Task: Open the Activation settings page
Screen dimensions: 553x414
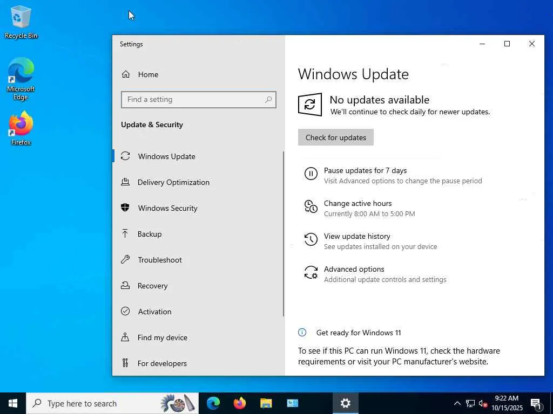Action: (x=198, y=312)
